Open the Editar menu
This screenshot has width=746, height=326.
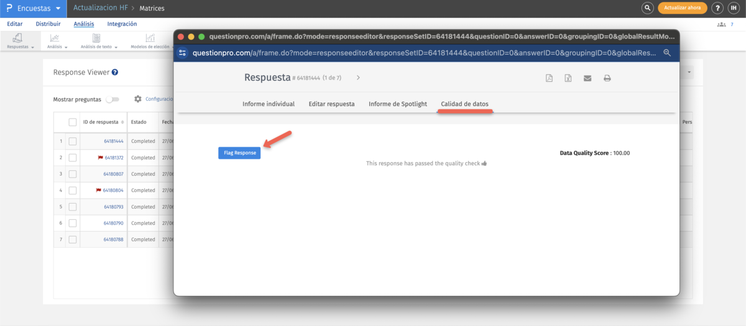[x=14, y=24]
